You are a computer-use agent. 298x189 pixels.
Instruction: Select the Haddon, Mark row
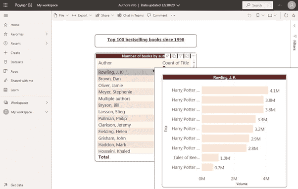point(126,144)
